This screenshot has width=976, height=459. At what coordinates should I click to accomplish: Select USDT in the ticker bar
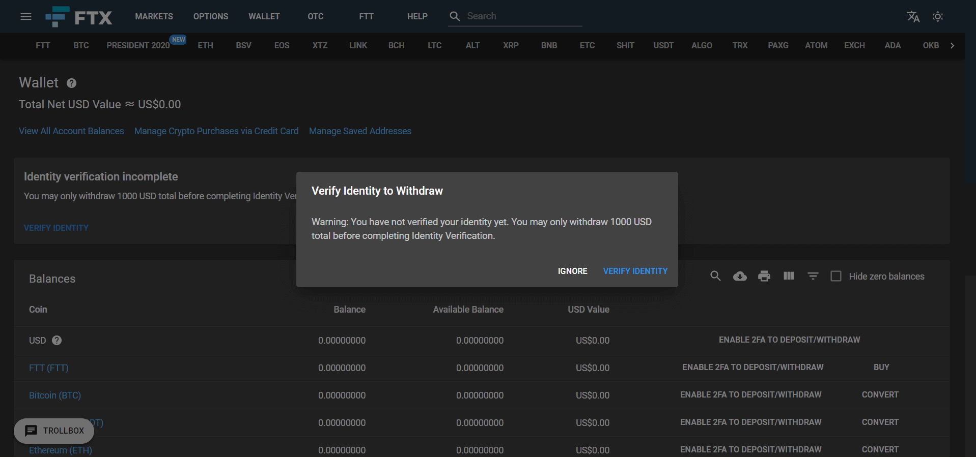(x=663, y=46)
